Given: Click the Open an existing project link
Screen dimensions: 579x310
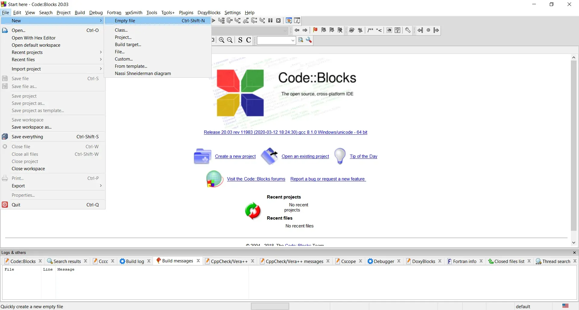Looking at the screenshot, I should tap(305, 156).
